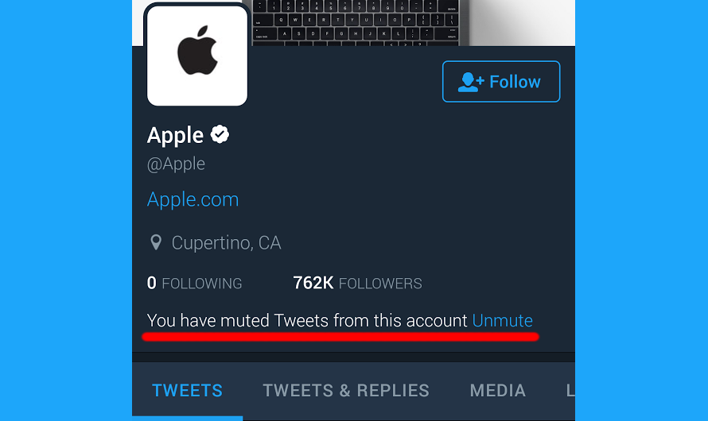Click the FOLLOWING label
Viewport: 708px width, 421px height.
click(202, 284)
